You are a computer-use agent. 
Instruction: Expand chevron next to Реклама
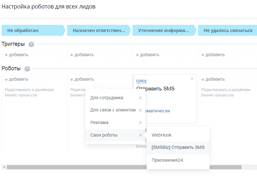point(140,123)
